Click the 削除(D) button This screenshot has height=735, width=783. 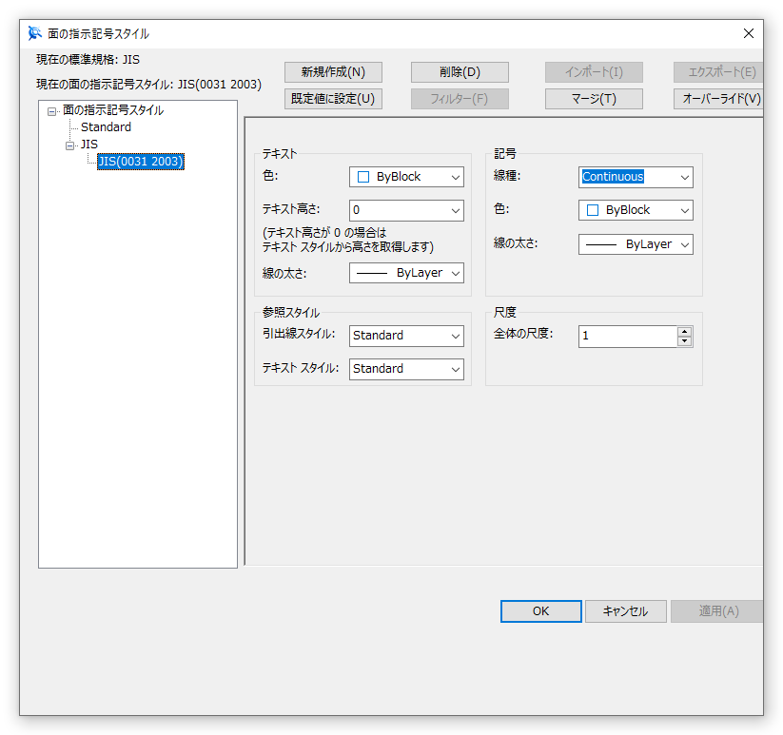pos(460,71)
